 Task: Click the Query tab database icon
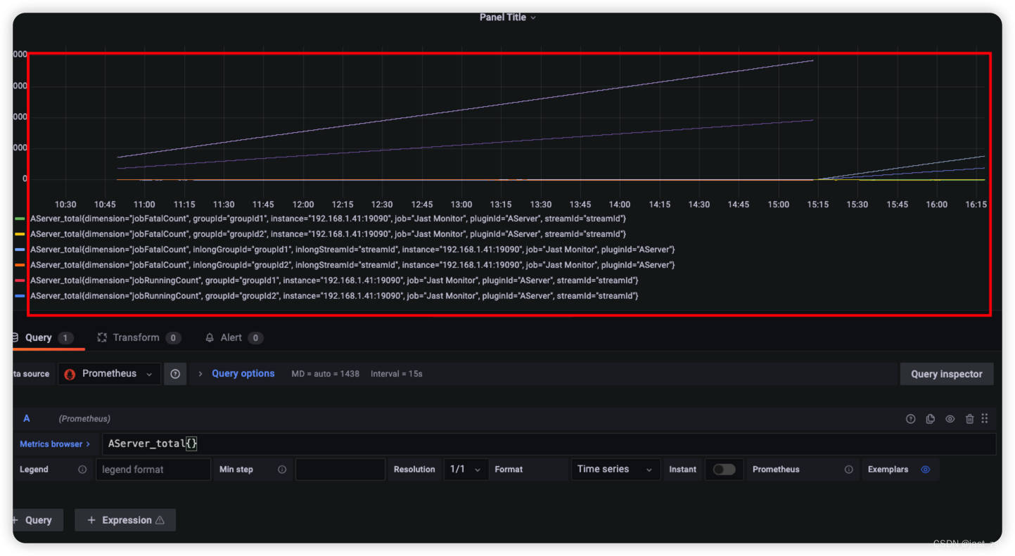(15, 338)
